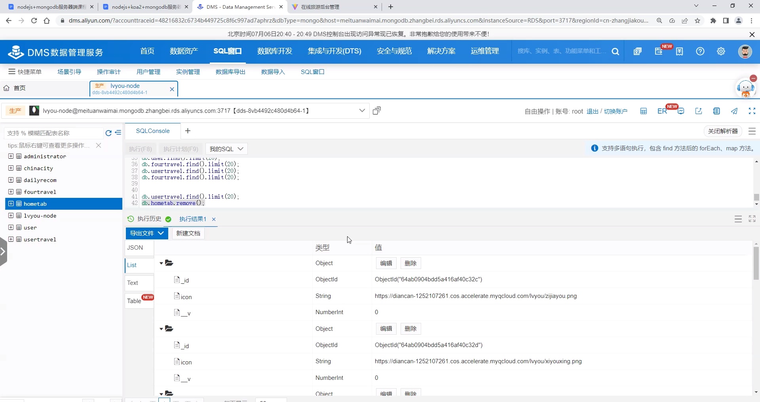
Task: Switch to the 执行结果1 tab
Action: click(193, 219)
